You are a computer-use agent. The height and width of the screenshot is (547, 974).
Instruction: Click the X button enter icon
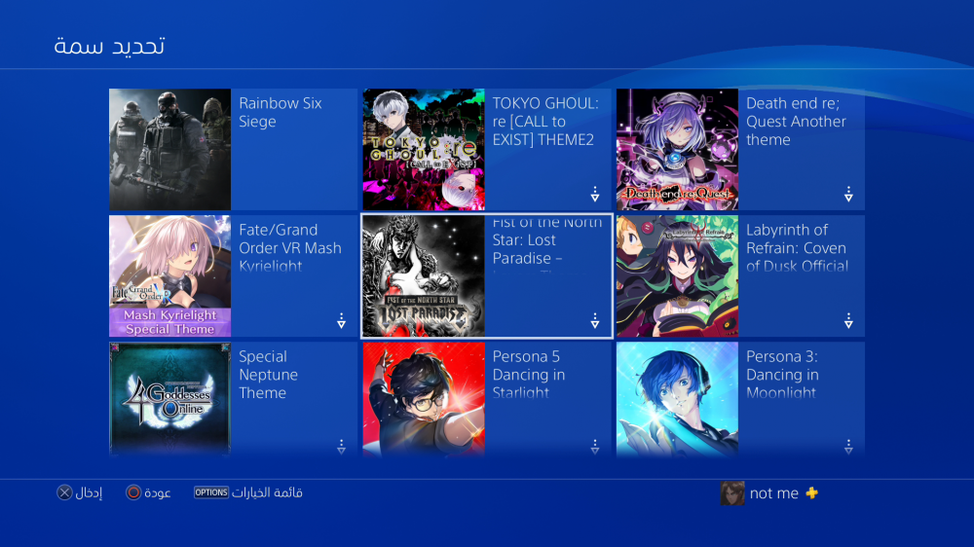tap(64, 492)
